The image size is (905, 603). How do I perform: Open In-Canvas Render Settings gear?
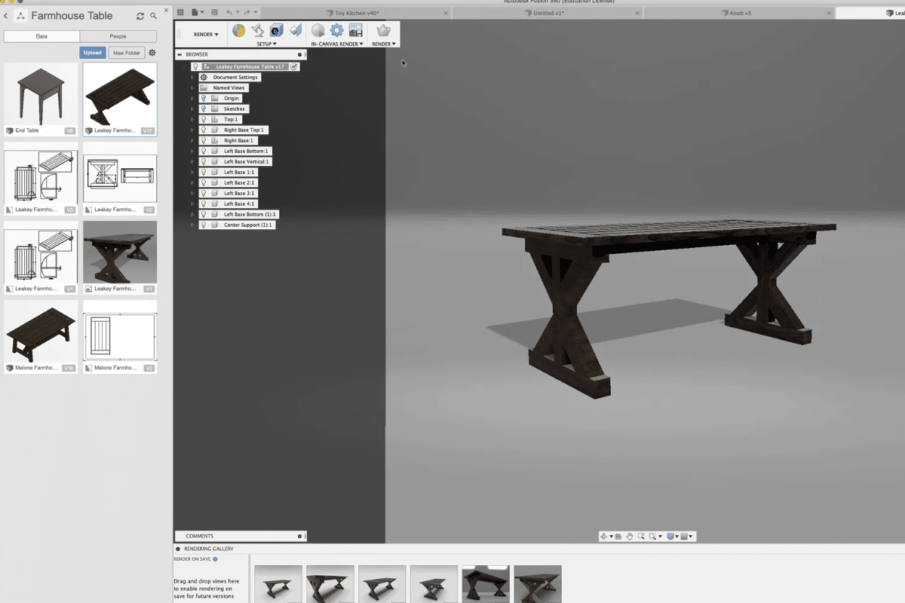336,30
